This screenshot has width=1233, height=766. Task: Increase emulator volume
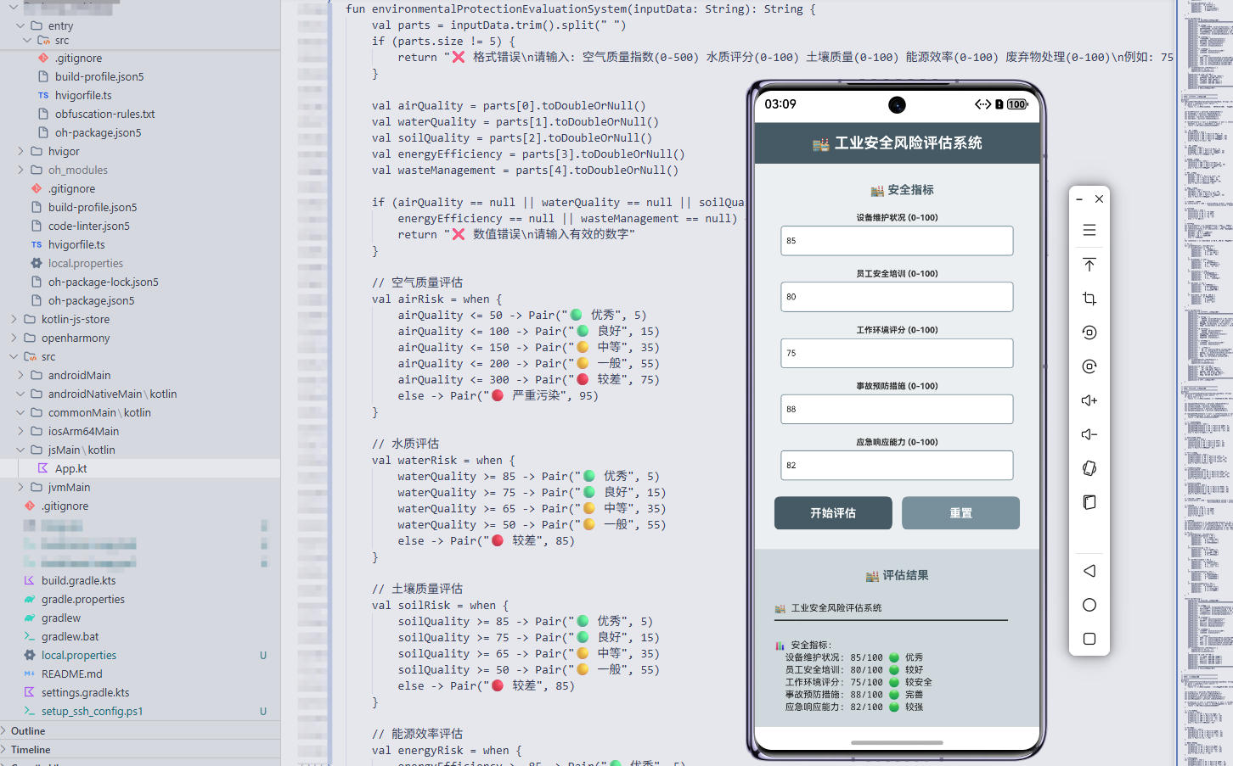pos(1089,400)
